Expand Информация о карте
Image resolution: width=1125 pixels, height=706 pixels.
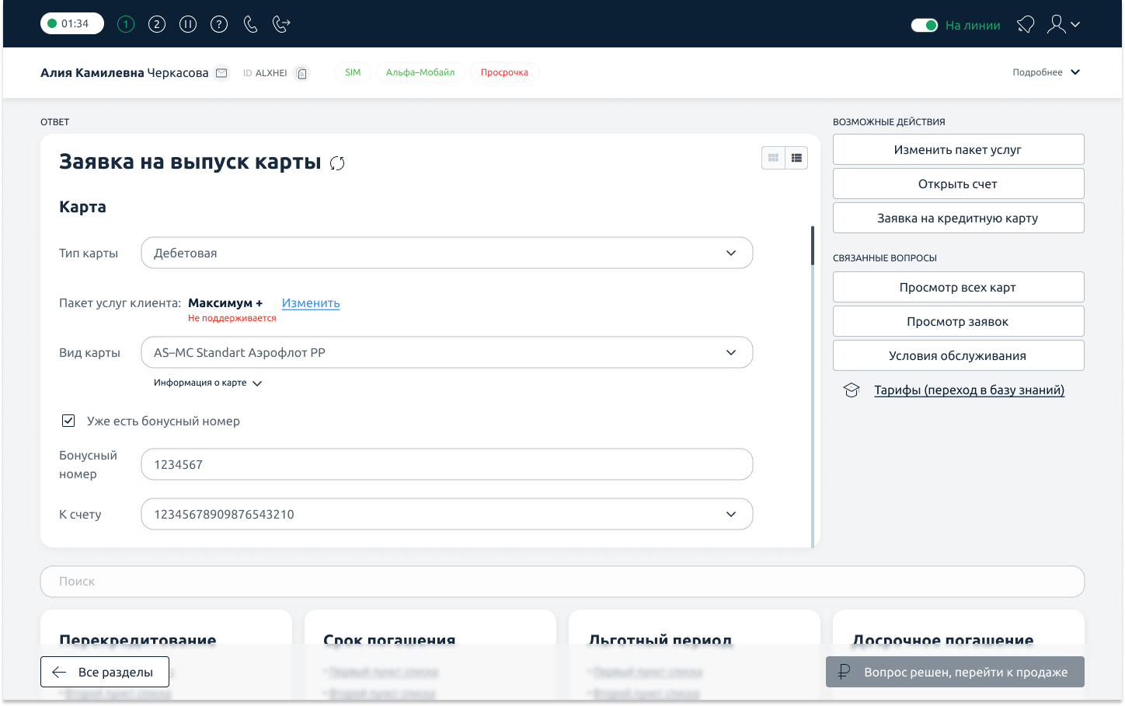(x=207, y=383)
